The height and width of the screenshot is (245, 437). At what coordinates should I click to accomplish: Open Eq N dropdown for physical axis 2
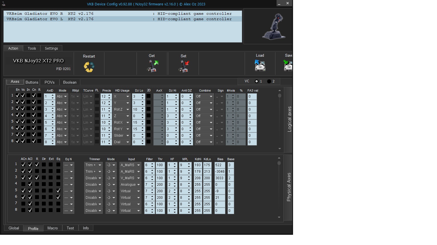[x=69, y=172]
